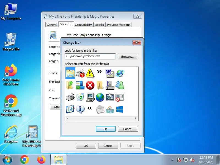Pick the gray printer icon
220x165 pixels.
pos(70,97)
